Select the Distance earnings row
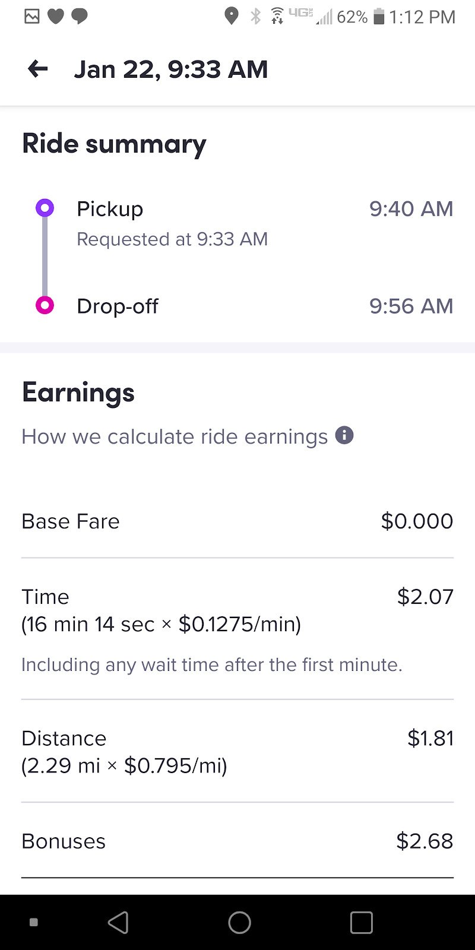475x950 pixels. point(237,752)
